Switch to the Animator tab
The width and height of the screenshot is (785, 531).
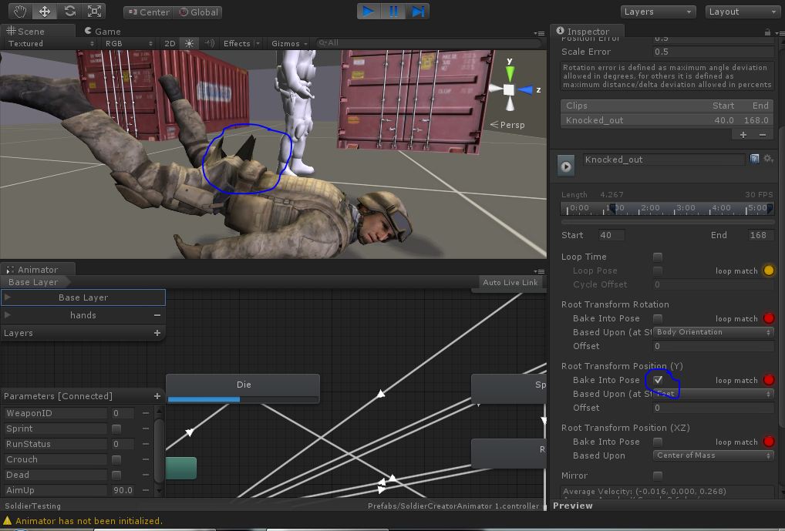click(37, 270)
